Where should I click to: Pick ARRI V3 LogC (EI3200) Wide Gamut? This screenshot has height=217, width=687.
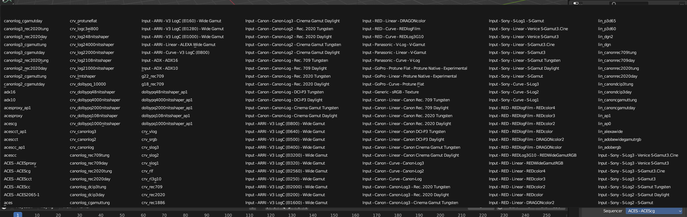[x=286, y=155]
